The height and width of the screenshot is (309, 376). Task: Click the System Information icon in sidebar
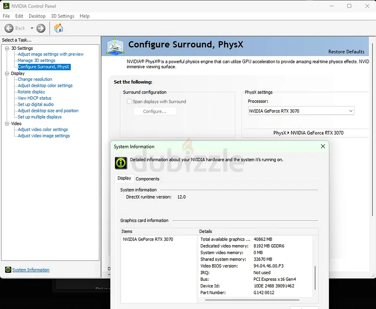tap(8, 270)
